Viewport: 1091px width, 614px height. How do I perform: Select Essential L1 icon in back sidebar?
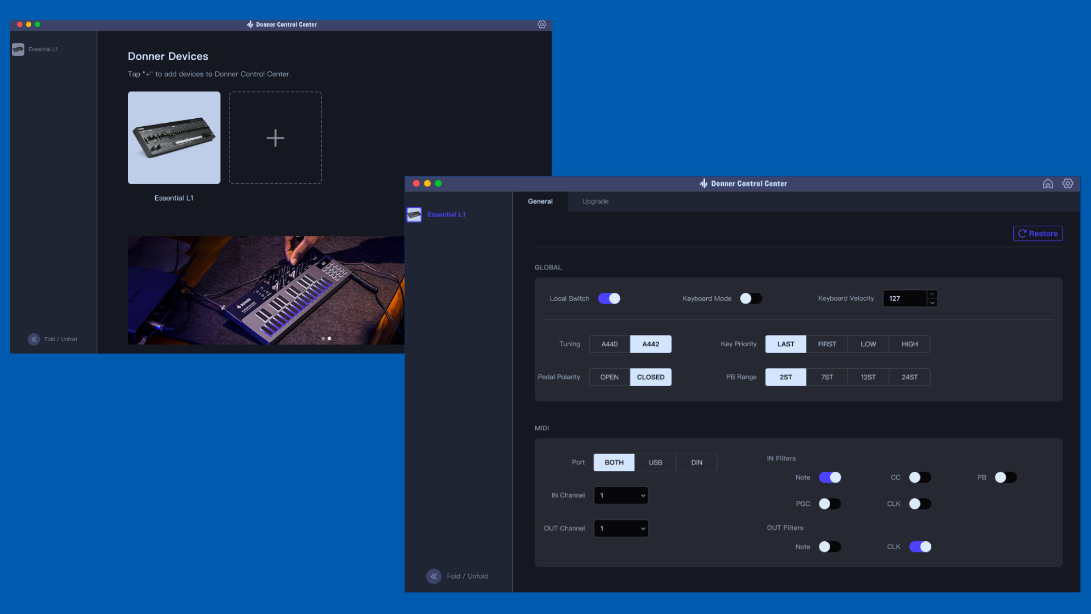click(x=18, y=49)
